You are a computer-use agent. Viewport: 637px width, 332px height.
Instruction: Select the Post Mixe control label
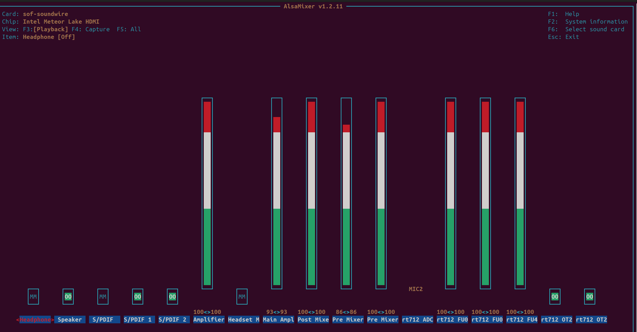pos(313,319)
